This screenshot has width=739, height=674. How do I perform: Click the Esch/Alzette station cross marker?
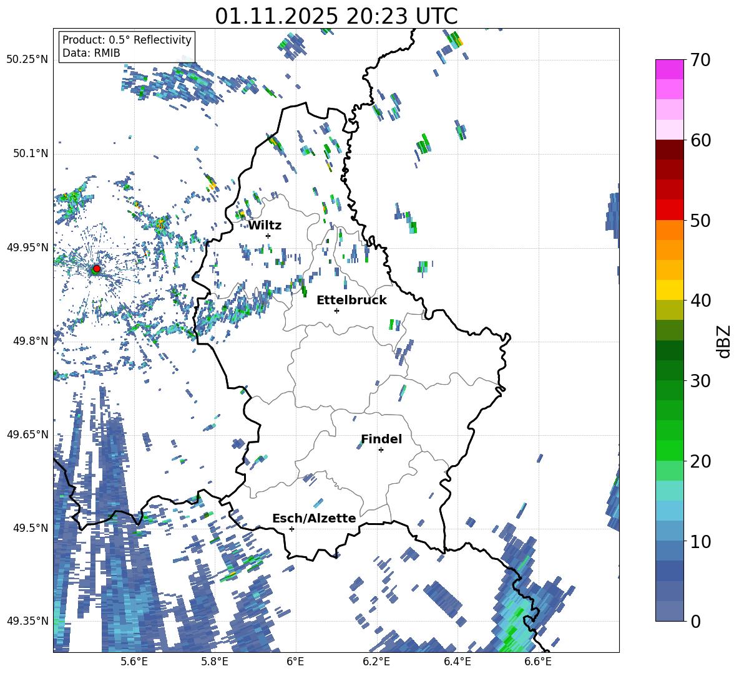[291, 529]
